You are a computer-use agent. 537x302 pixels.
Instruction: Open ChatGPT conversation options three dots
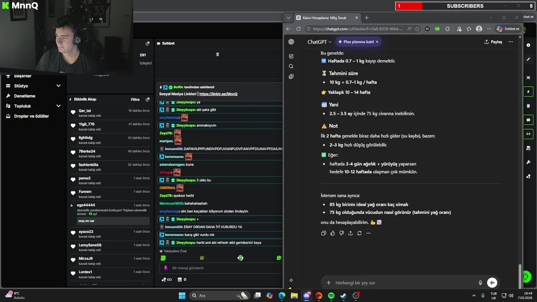[x=511, y=42]
